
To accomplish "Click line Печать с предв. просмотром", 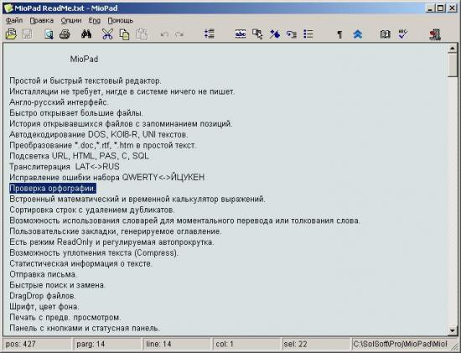I will pos(65,318).
